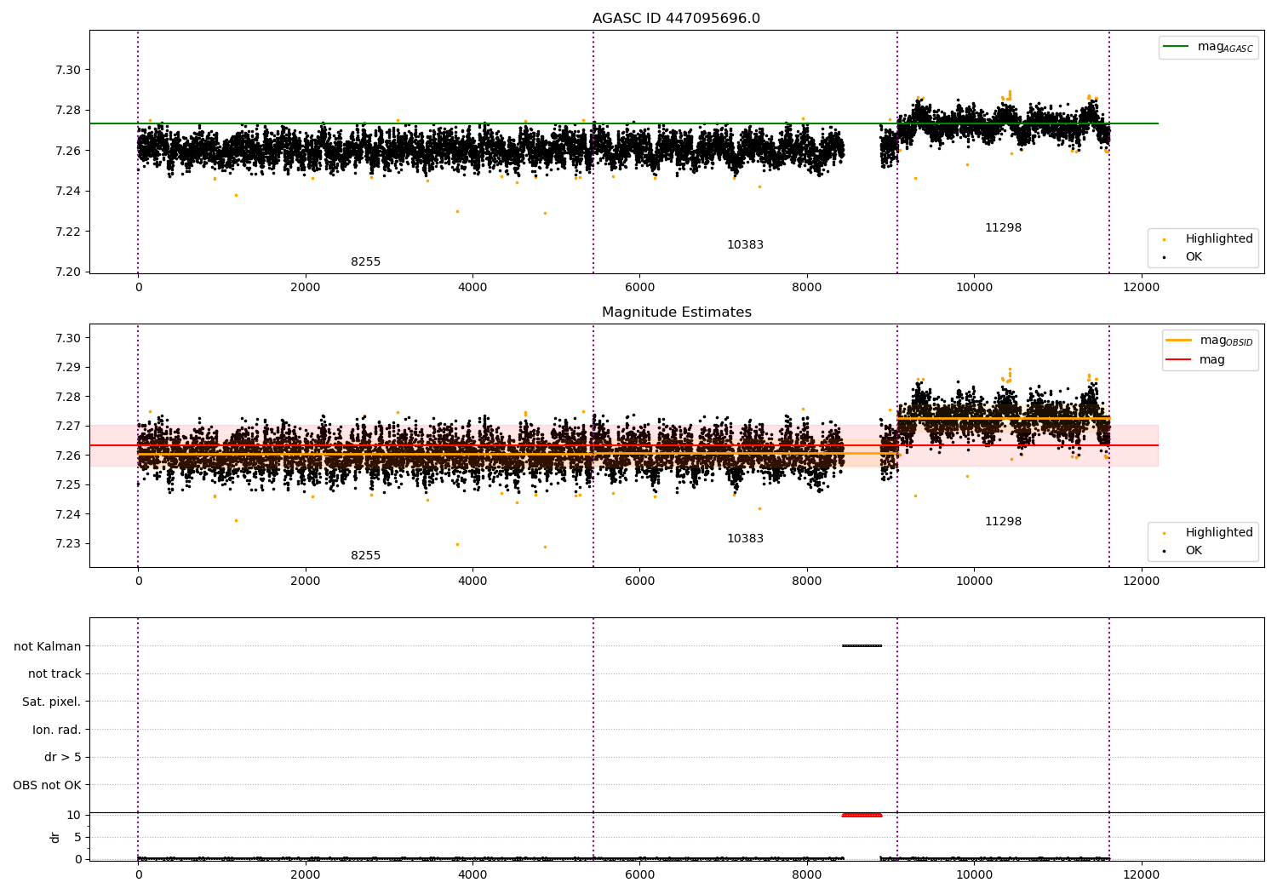Viewport: 1277px width, 894px height.
Task: Click the 6000 x-tick of top plot
Action: (639, 288)
